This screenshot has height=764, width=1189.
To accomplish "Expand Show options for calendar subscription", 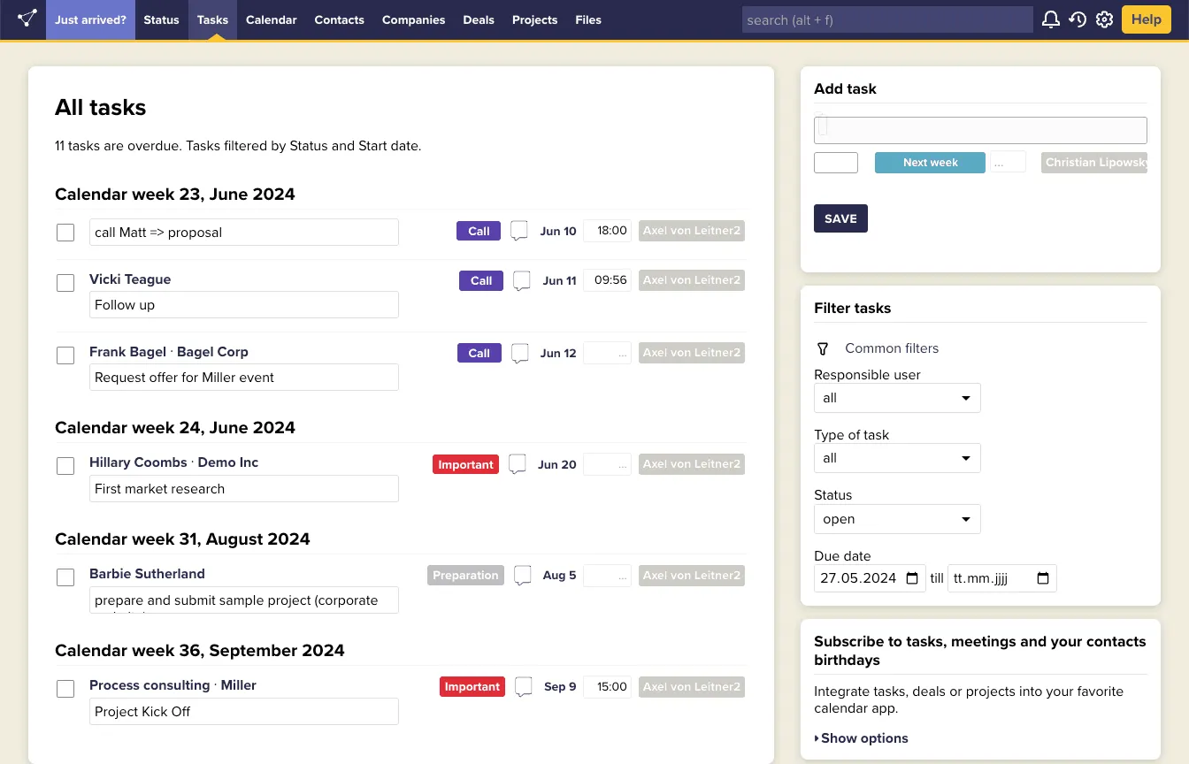I will click(861, 738).
